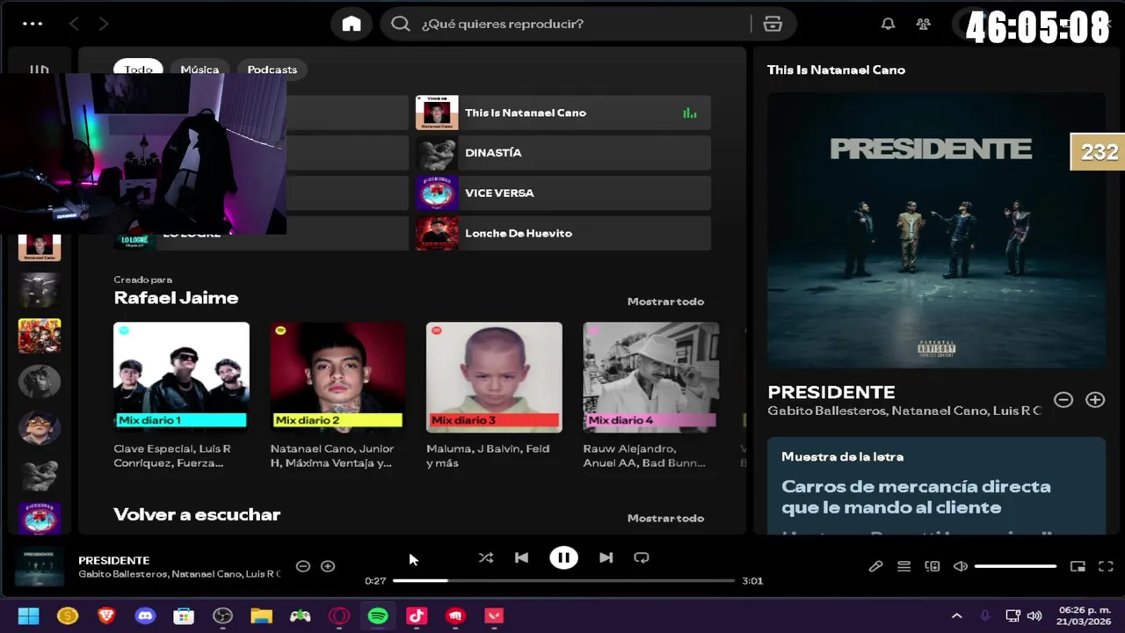
Task: Open the miniplayer icon
Action: (x=1078, y=566)
